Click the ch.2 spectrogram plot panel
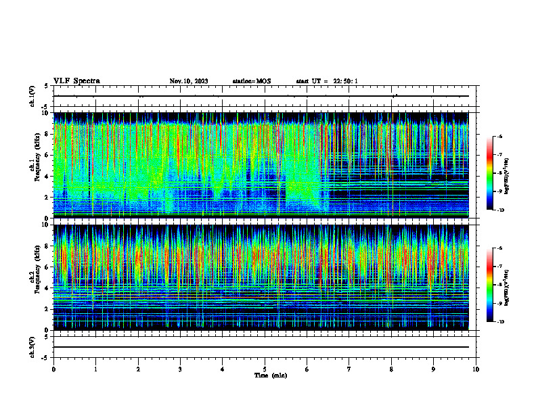 click(x=261, y=277)
